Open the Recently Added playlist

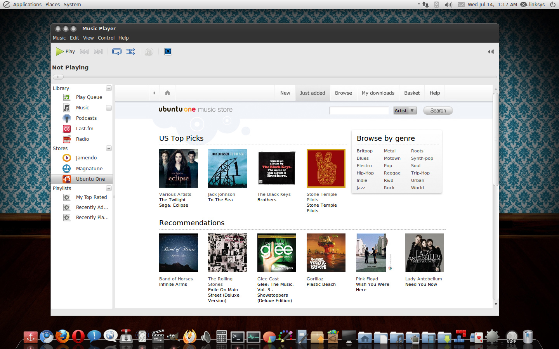click(x=82, y=207)
